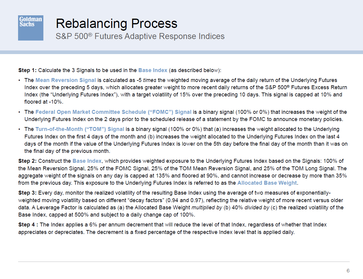Click the bullet before Mean Reversion Signal
The image size is (363, 279).
click(x=20, y=80)
